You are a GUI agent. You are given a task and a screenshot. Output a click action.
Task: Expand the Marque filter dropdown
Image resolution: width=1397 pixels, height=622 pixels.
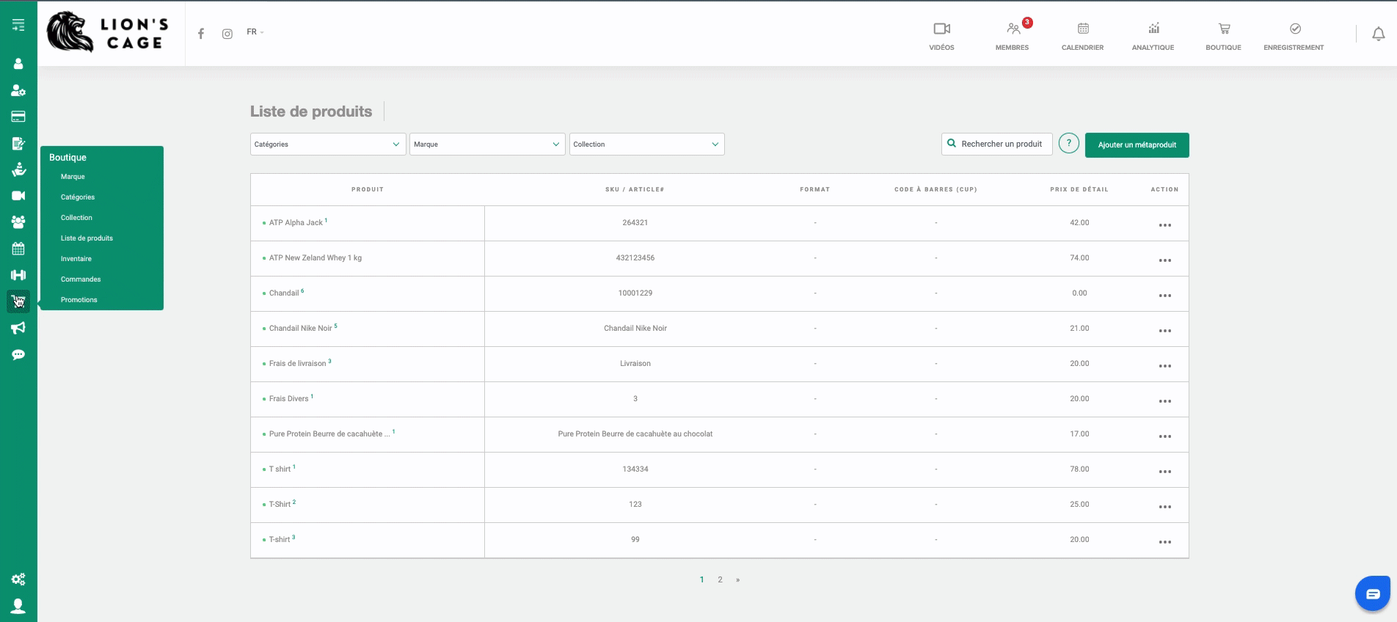point(487,144)
